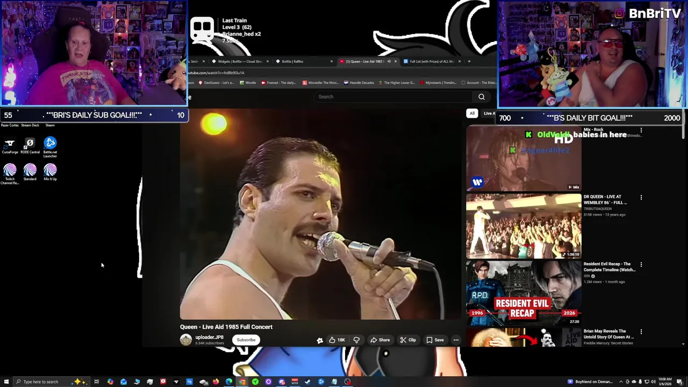Viewport: 688px width, 387px height.
Task: Open the Firefox icon on the taskbar
Action: 216,382
